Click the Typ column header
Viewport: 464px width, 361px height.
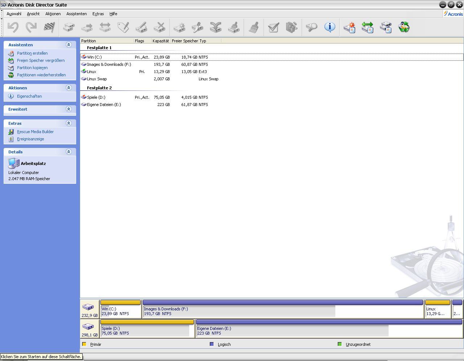tap(210, 41)
